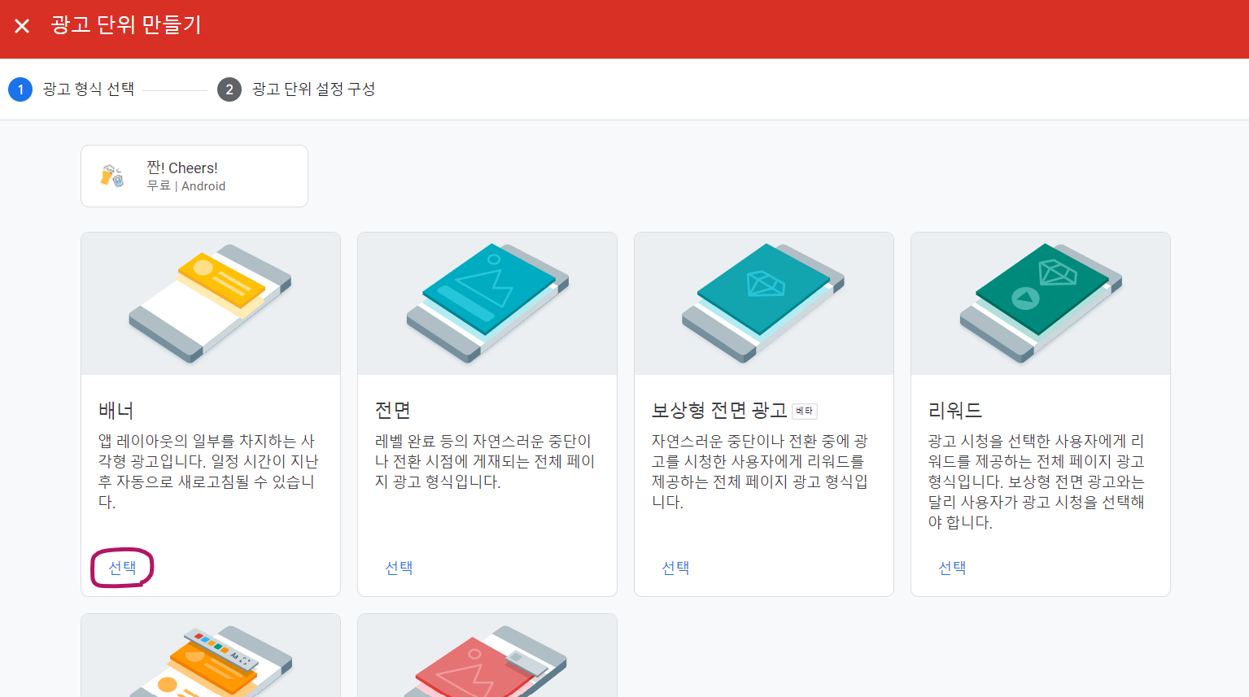Click the 광고 단위 설정 구성 step label

point(313,89)
